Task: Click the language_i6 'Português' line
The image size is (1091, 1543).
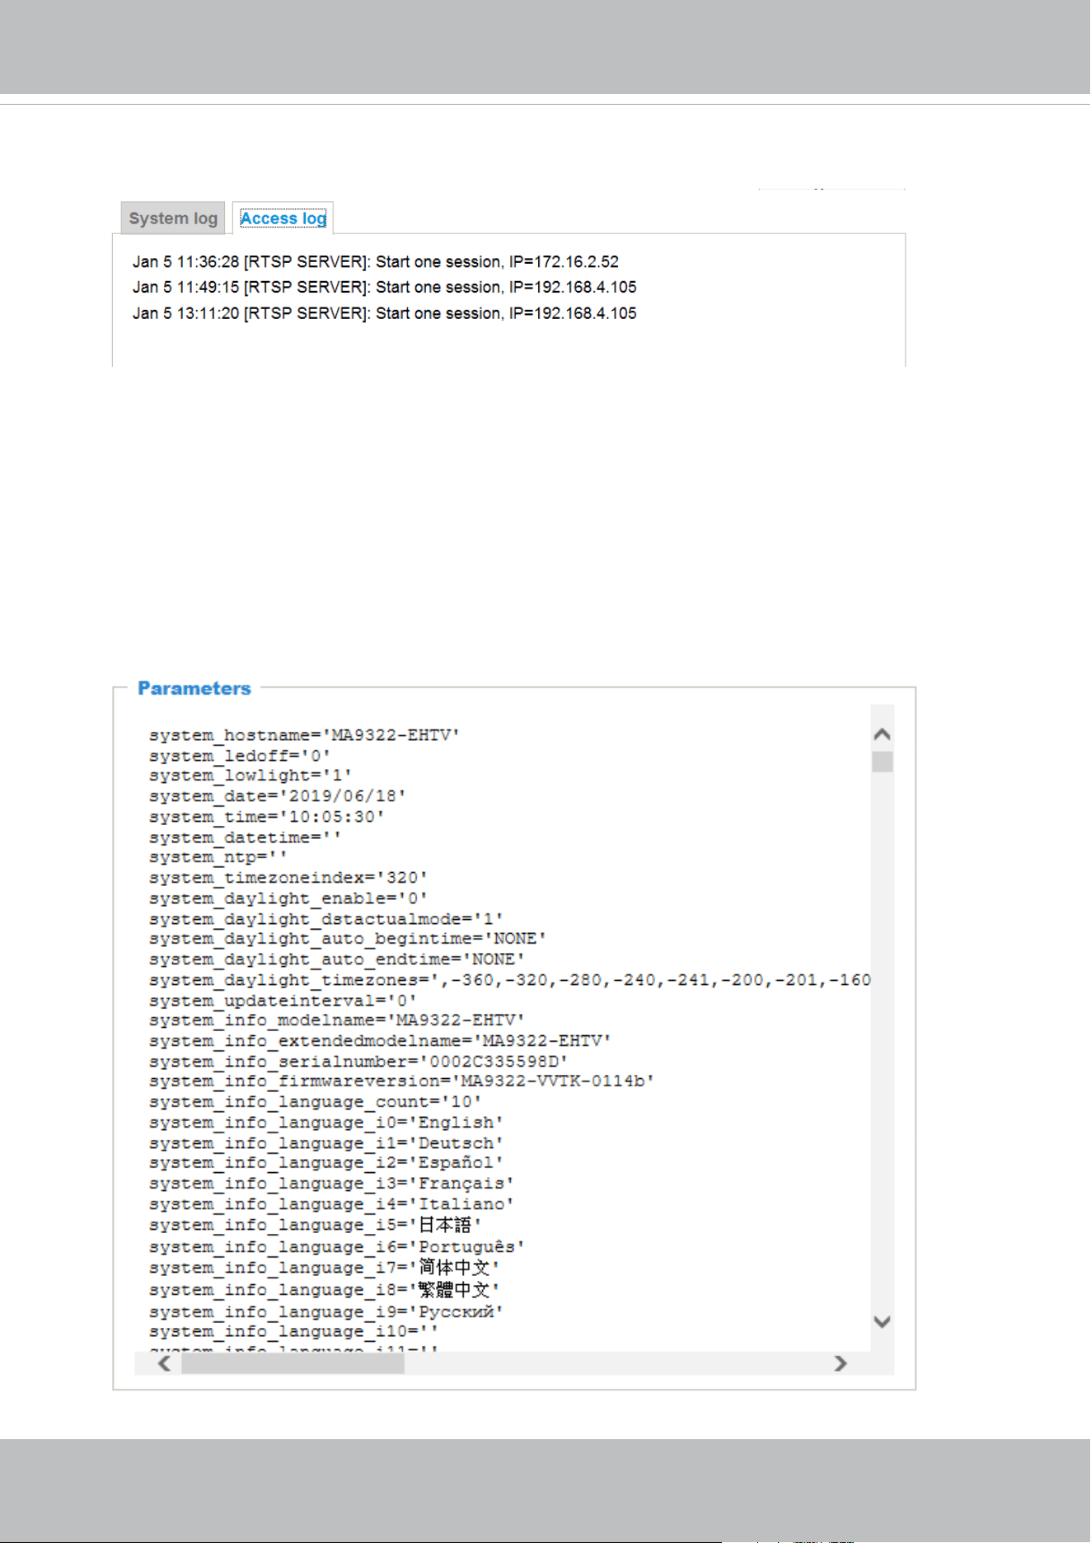Action: tap(337, 1247)
